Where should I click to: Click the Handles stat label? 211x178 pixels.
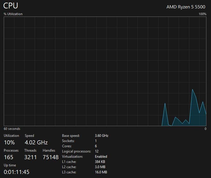coord(49,150)
